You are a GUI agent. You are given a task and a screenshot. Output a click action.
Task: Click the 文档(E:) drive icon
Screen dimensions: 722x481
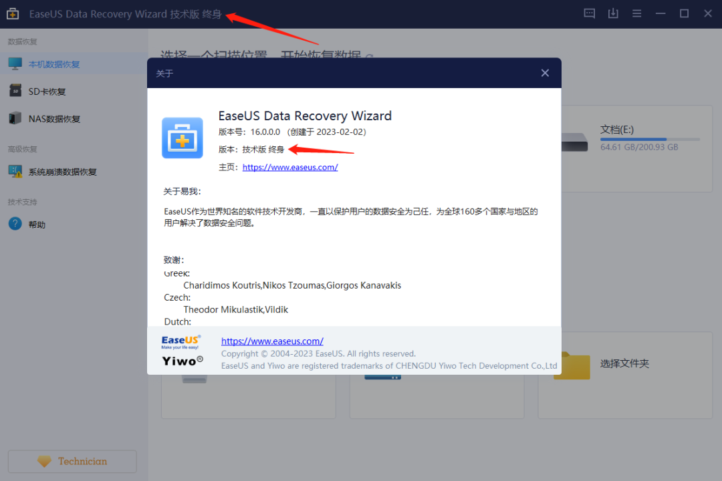[x=575, y=142]
